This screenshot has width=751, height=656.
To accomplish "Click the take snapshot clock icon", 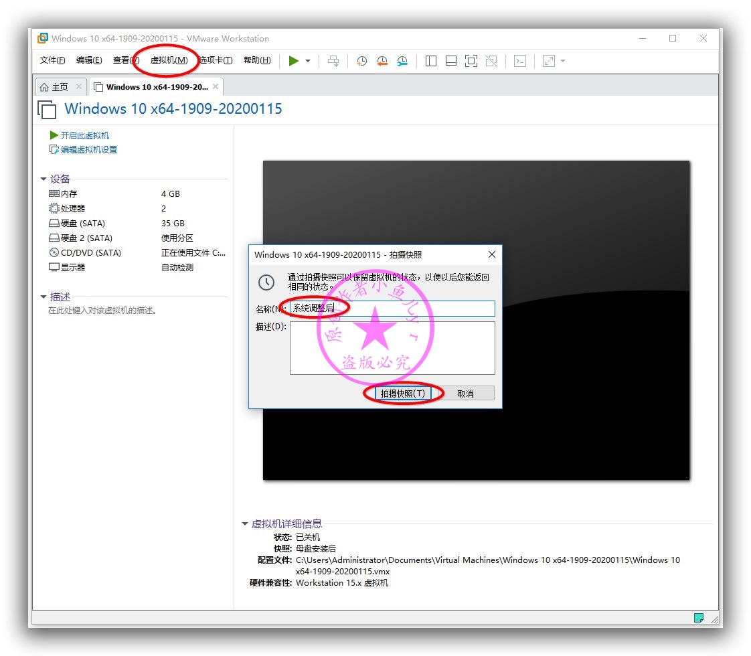I will pos(361,61).
